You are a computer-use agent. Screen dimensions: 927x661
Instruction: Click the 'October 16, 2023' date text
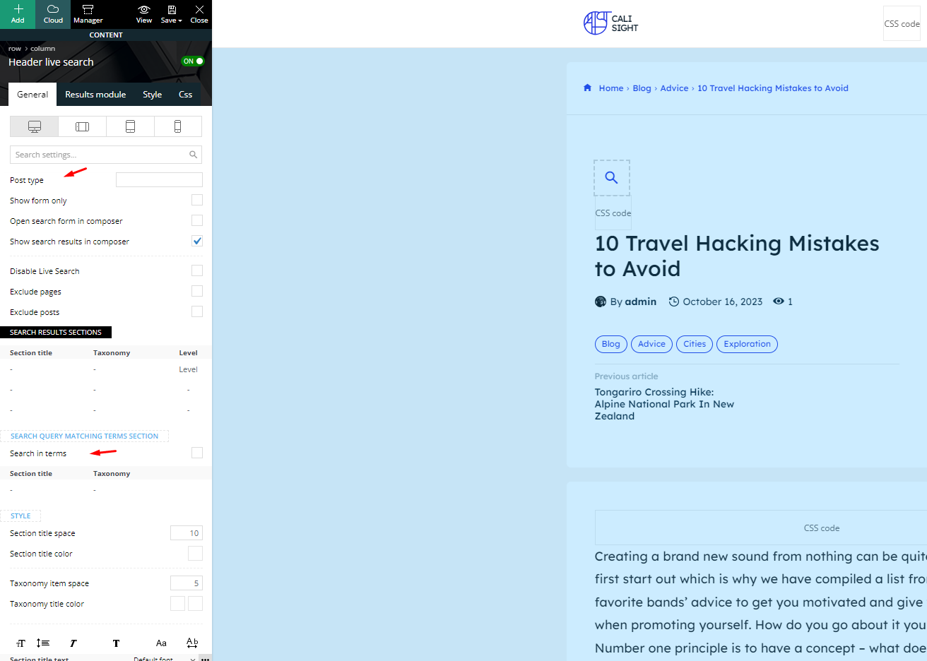tap(723, 302)
